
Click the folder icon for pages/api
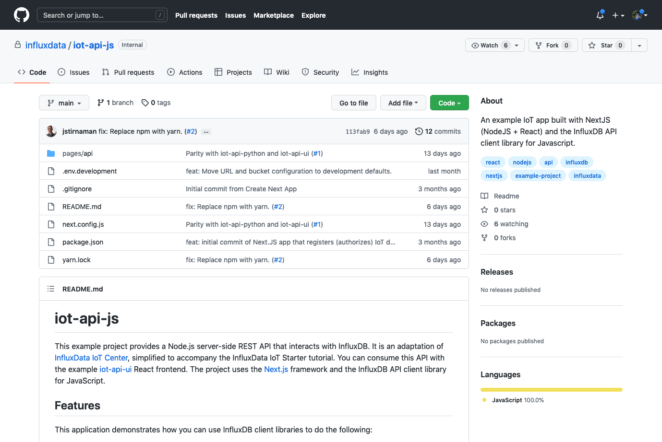point(51,153)
